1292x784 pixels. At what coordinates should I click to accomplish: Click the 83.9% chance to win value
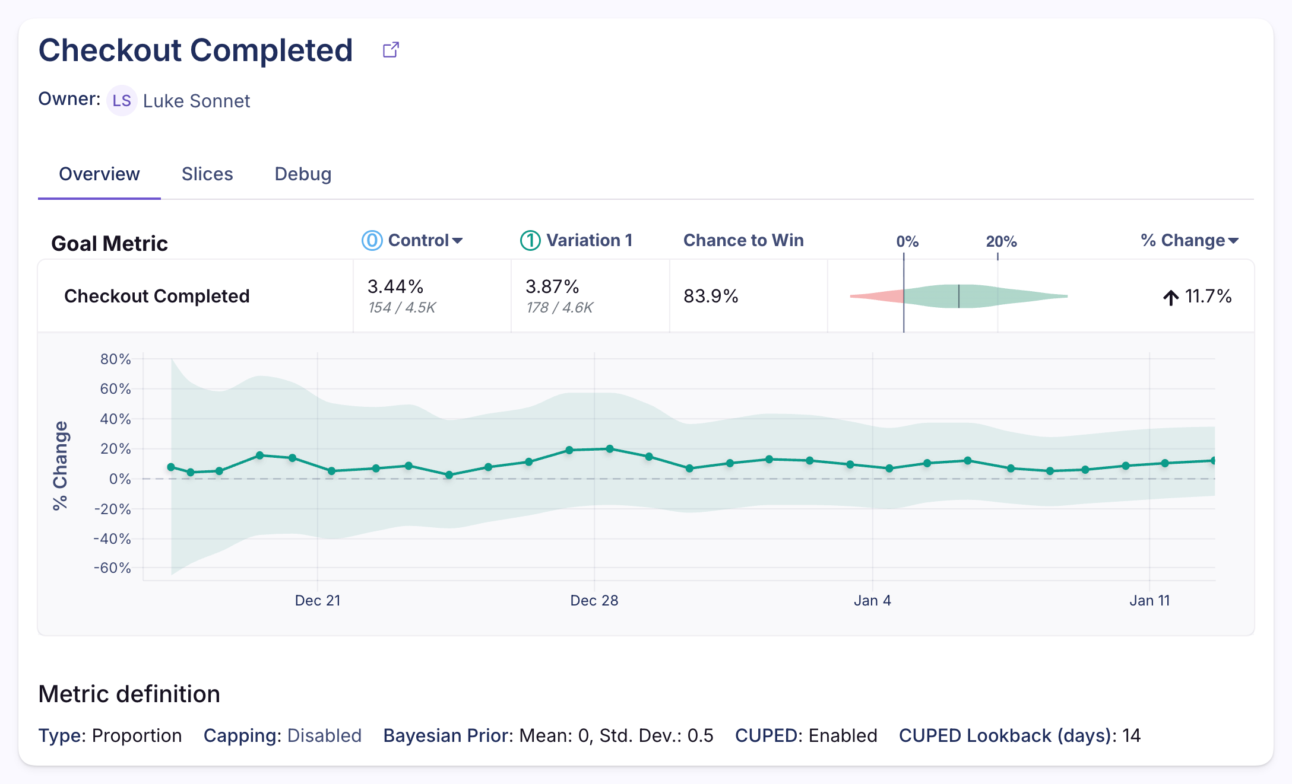(x=711, y=296)
